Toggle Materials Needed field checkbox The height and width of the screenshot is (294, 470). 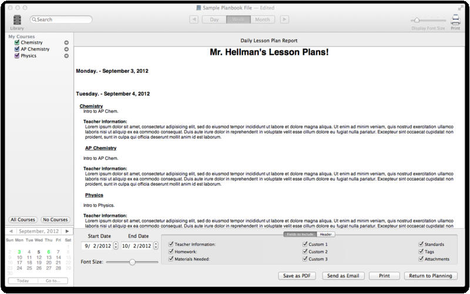(171, 259)
